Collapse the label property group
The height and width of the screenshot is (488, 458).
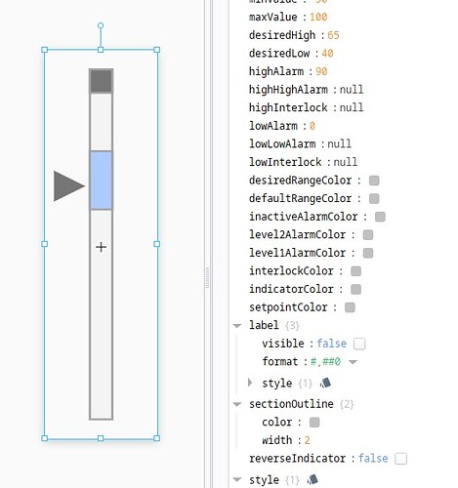coord(237,326)
